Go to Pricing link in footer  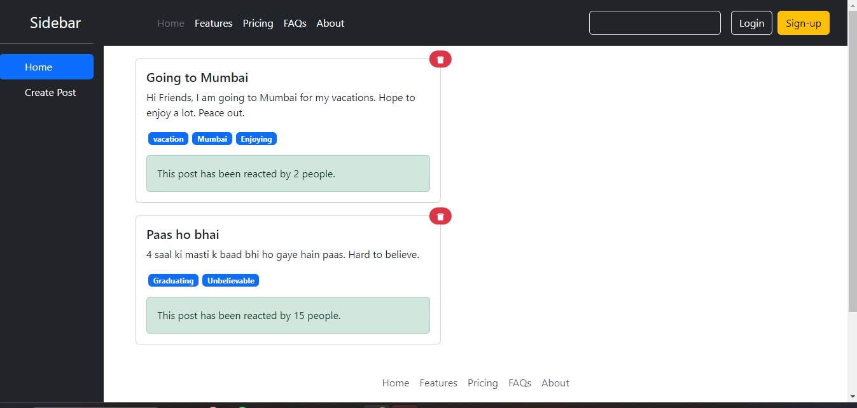point(482,383)
